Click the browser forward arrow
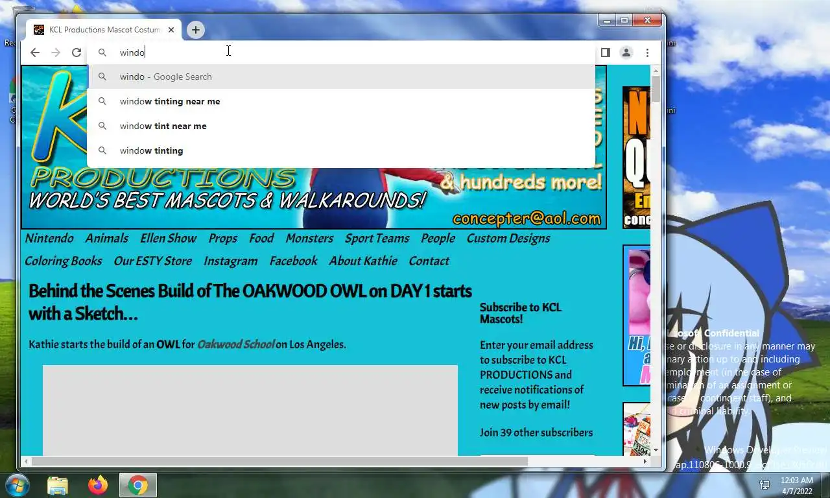The image size is (830, 498). pos(56,53)
